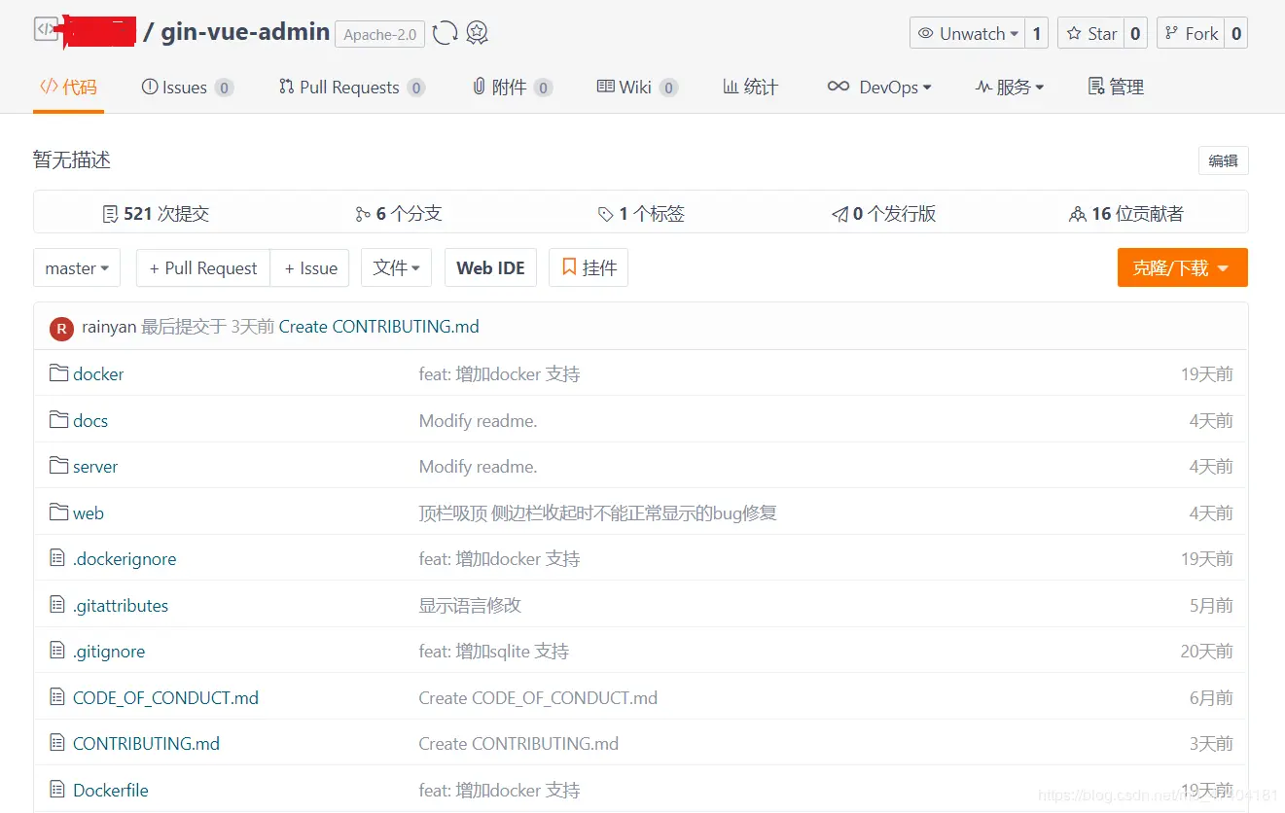The image size is (1285, 813).
Task: Open the 附件 attachments tab
Action: (512, 87)
